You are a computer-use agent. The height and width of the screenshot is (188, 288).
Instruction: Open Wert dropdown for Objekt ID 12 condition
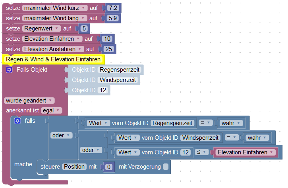pos(128,152)
